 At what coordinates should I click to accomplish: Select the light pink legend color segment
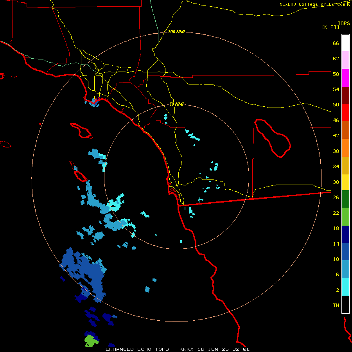[x=345, y=60]
